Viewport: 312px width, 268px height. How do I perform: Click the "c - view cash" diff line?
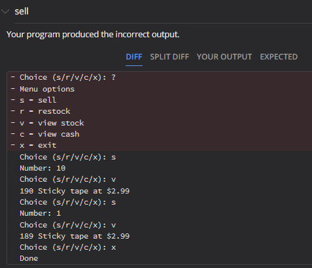tap(160, 134)
